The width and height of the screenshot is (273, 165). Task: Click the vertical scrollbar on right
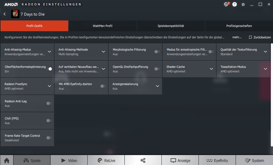(x=272, y=95)
